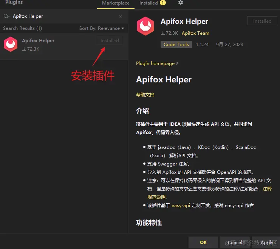Click the 介绍 section heading
The image size is (280, 249).
click(x=142, y=111)
